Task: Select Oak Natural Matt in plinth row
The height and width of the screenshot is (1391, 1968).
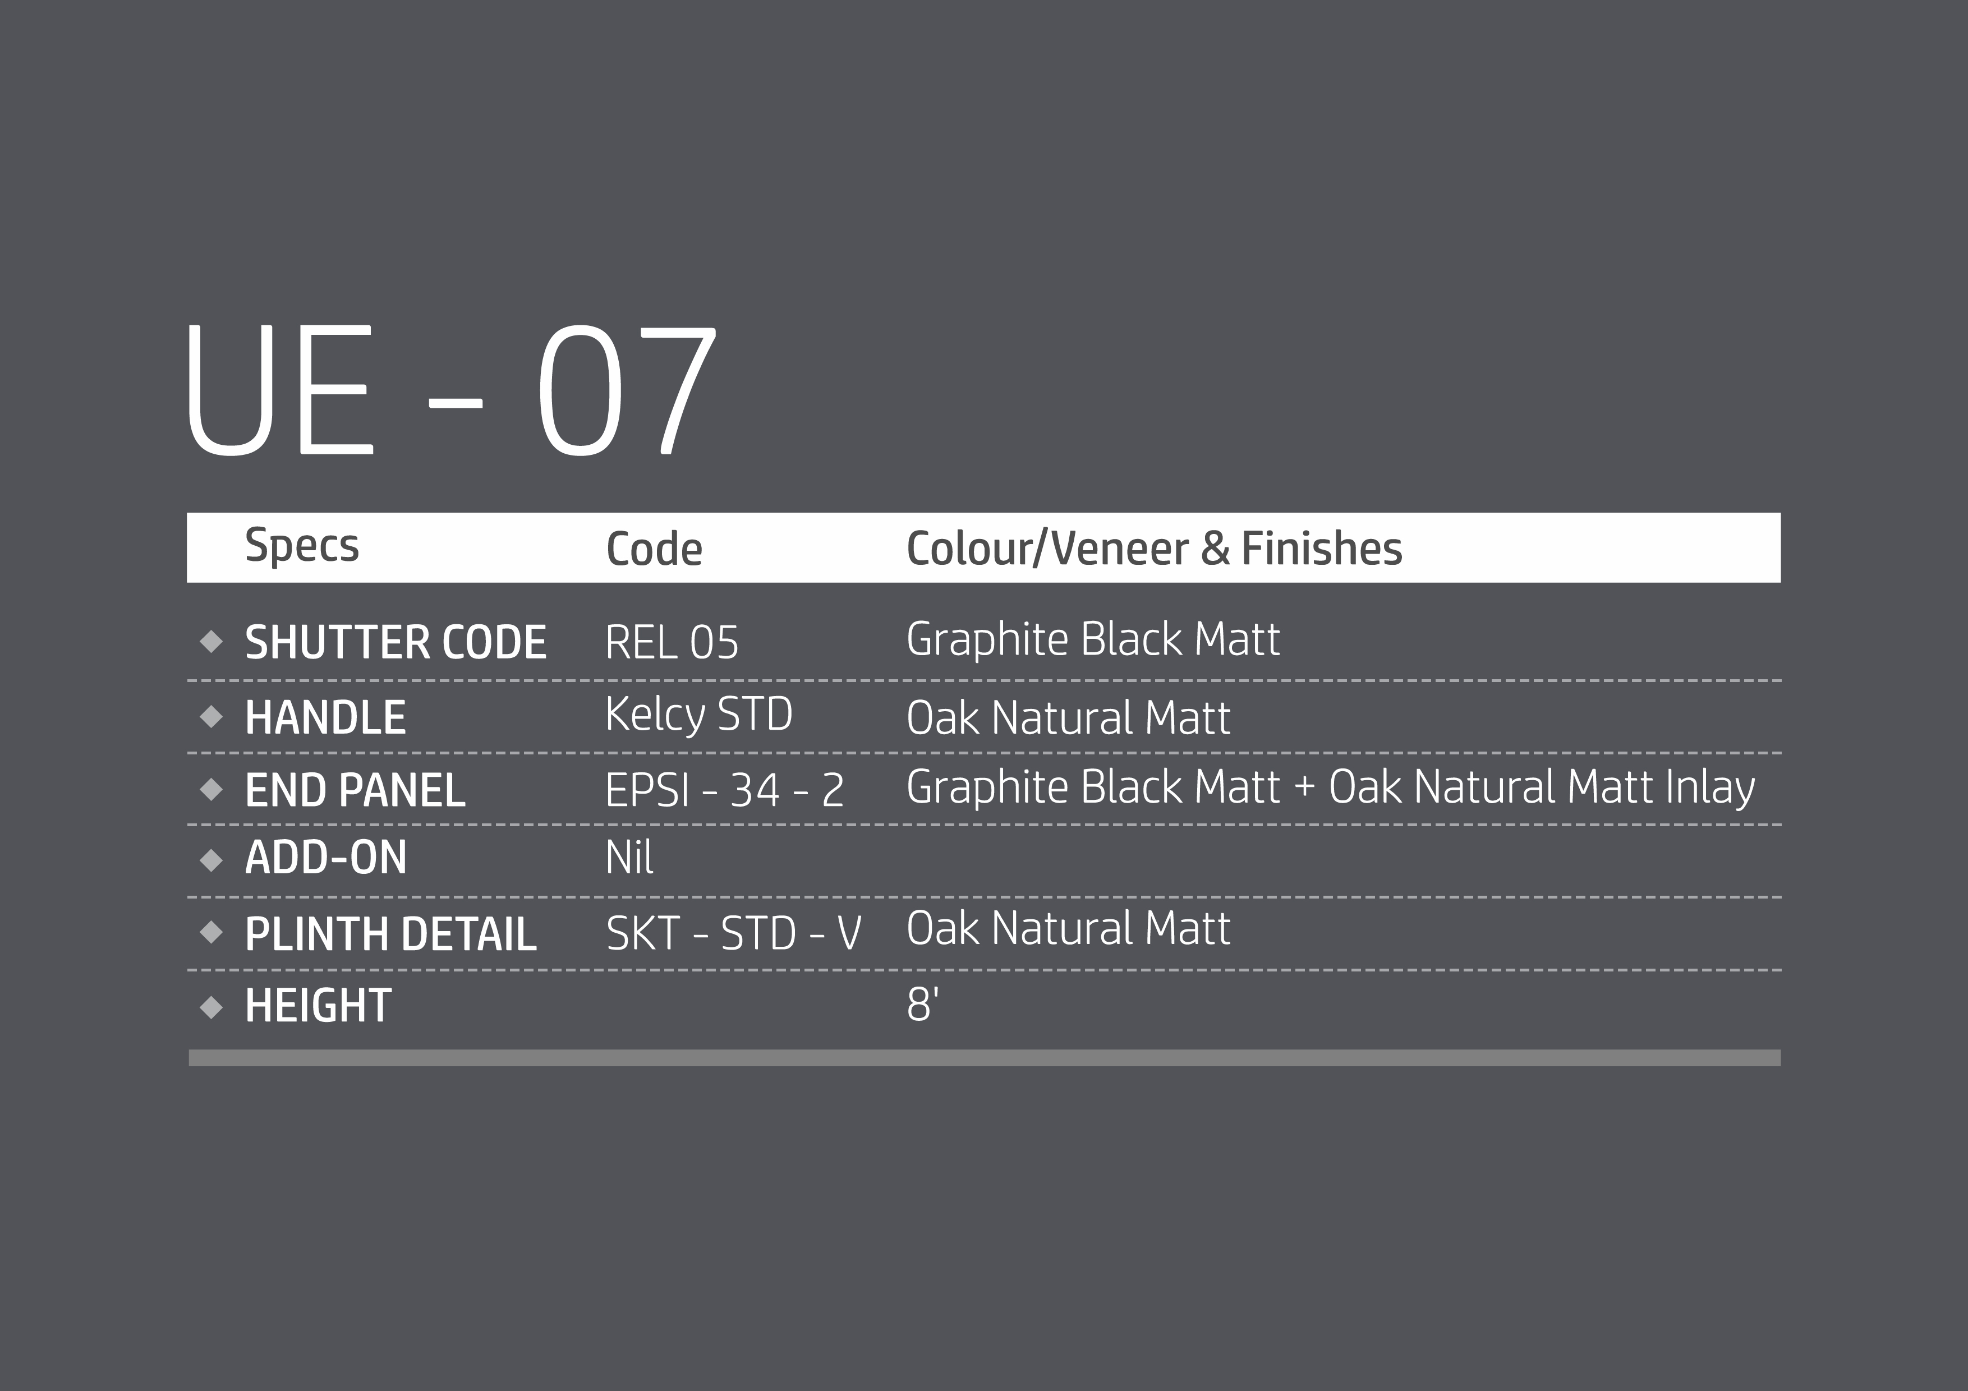Action: (1068, 928)
